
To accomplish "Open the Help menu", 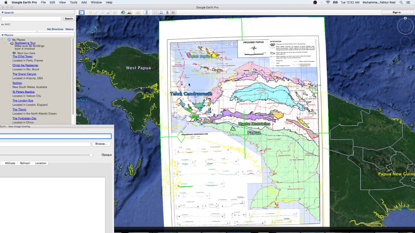I will click(x=109, y=2).
